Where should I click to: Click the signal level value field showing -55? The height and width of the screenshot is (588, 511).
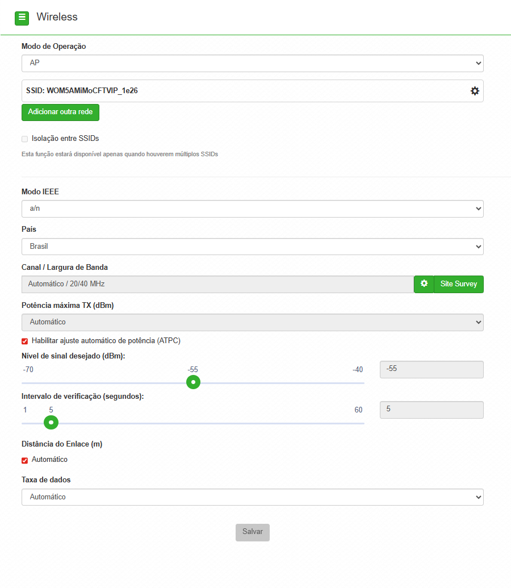(431, 369)
